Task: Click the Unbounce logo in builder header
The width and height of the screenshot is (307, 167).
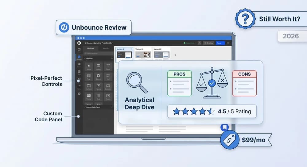Action: tap(79, 43)
